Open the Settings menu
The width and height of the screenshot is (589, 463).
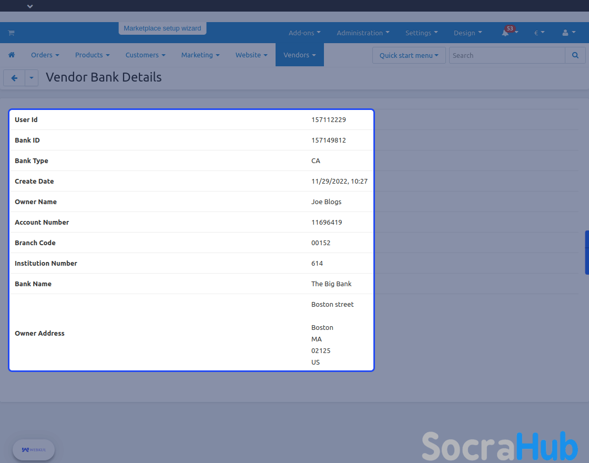pos(421,33)
